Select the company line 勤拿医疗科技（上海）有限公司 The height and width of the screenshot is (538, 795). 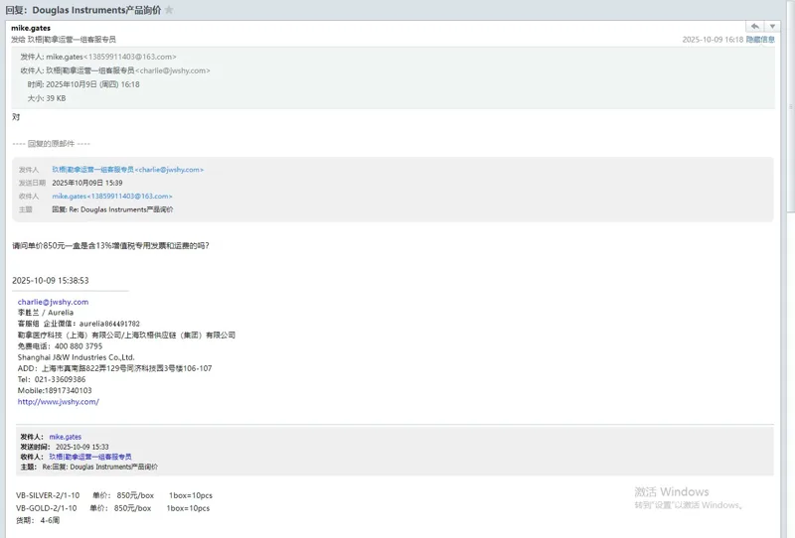point(126,336)
